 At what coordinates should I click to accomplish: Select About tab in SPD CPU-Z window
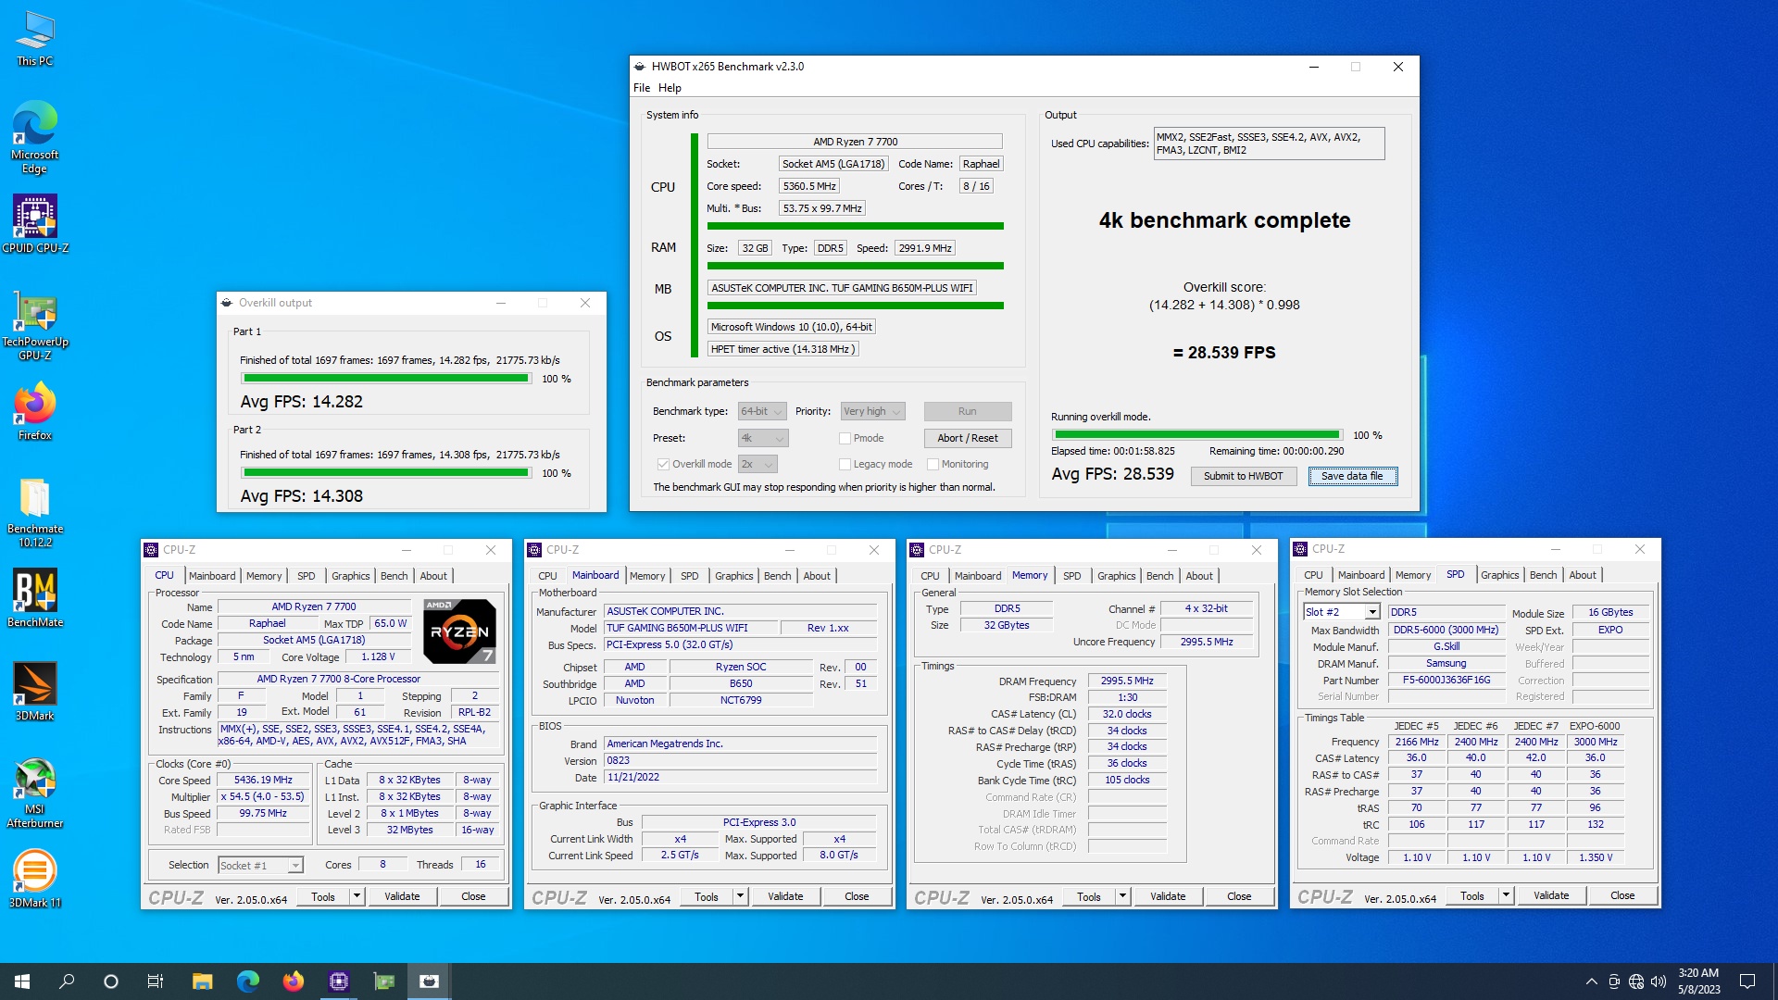(1583, 575)
